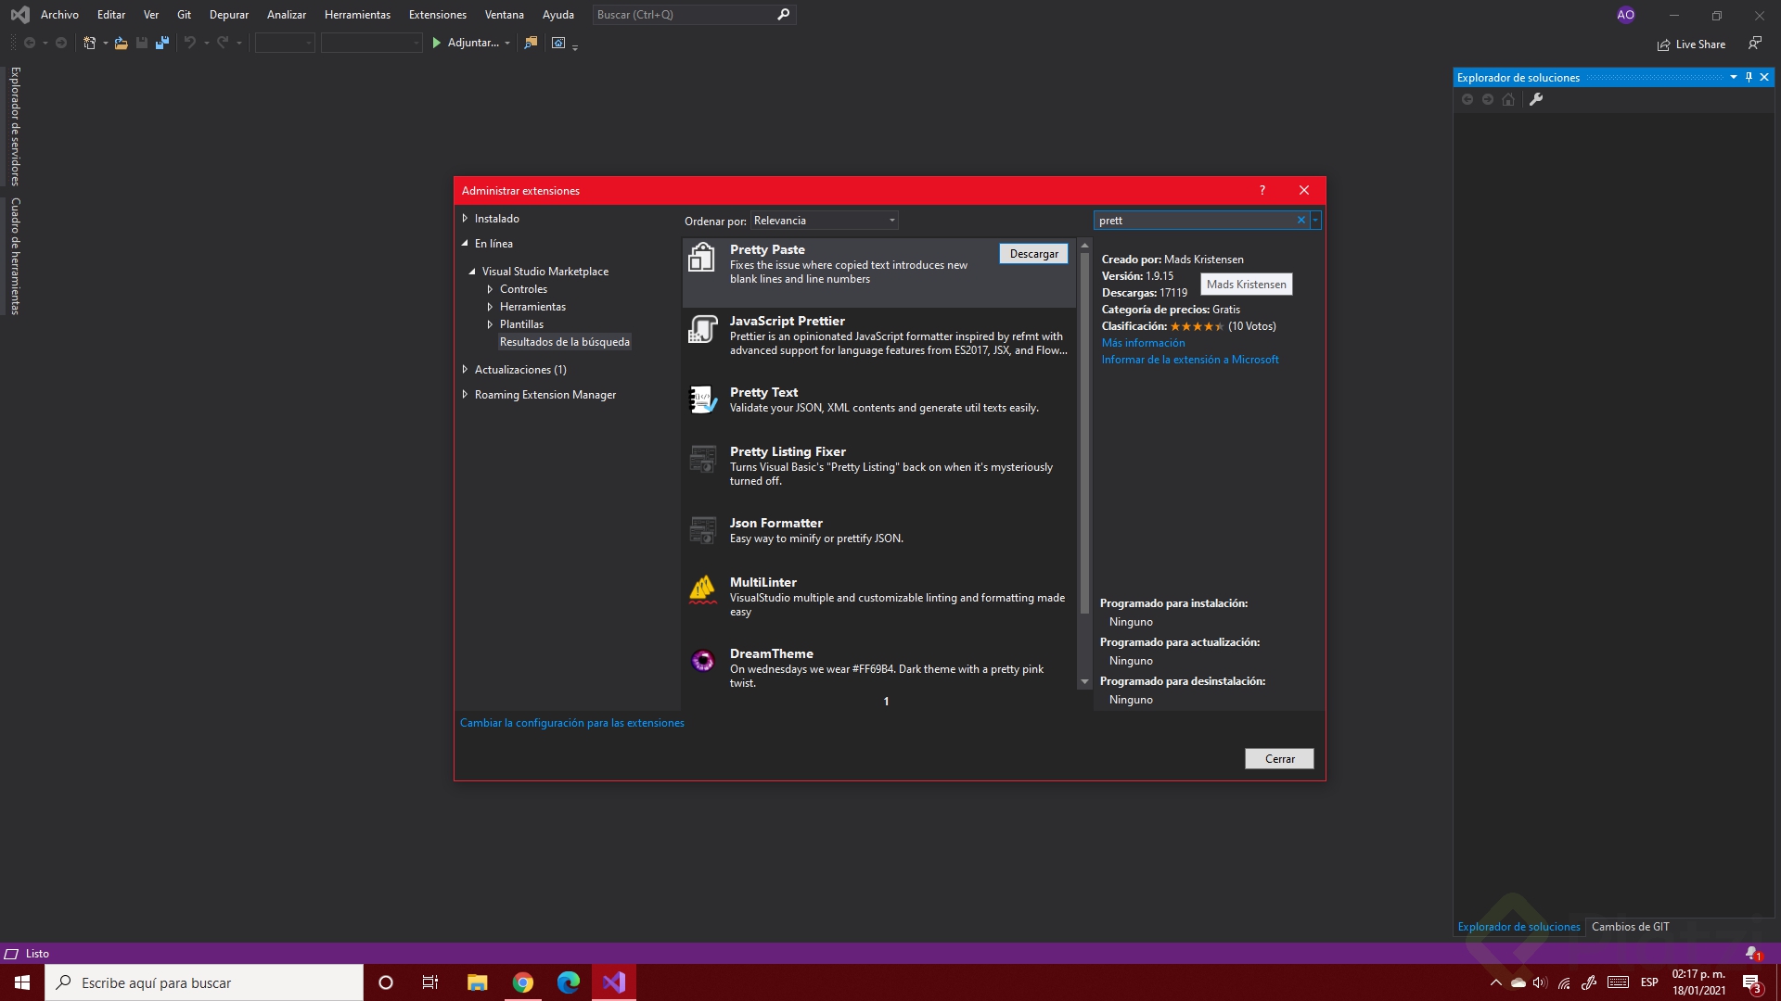Click Informar de la extensión a Microsoft
The height and width of the screenshot is (1001, 1781).
(1190, 360)
